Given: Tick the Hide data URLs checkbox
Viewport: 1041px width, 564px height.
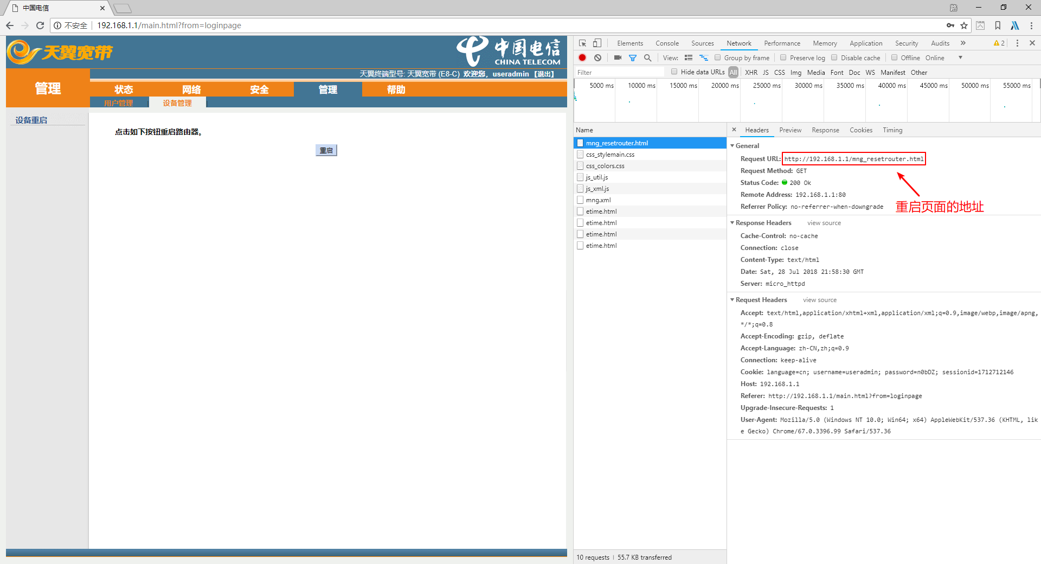Looking at the screenshot, I should click(x=674, y=72).
